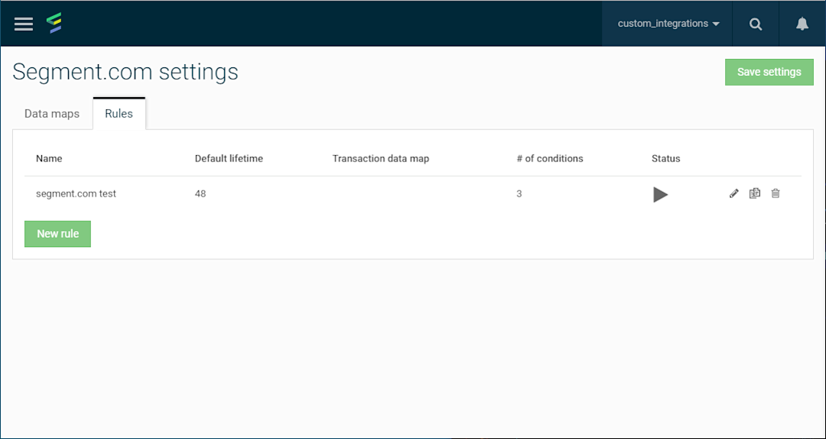The height and width of the screenshot is (439, 826).
Task: Click the app logo in the header
Action: click(54, 23)
